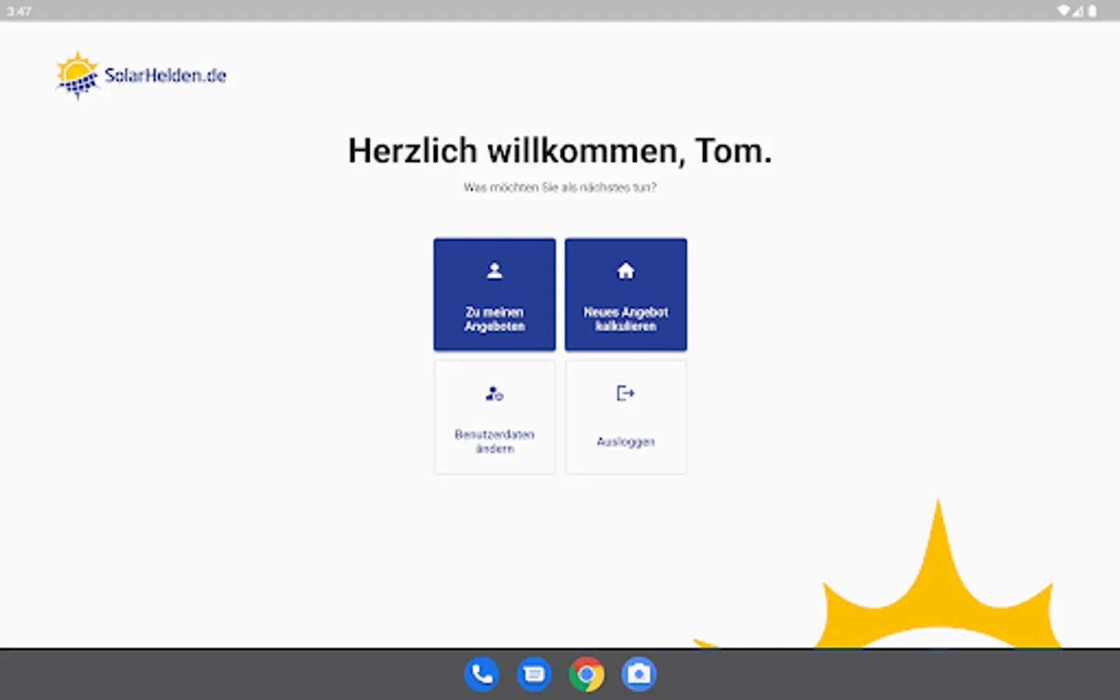Select heading 'Herzlich willkommen, Tom.'
The height and width of the screenshot is (700, 1120).
(560, 151)
